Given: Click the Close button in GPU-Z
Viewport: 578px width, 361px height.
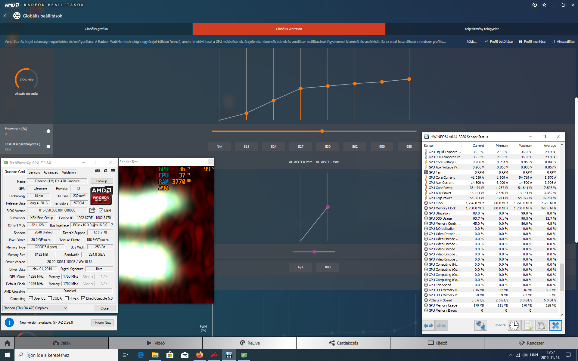Looking at the screenshot, I should pyautogui.click(x=104, y=308).
